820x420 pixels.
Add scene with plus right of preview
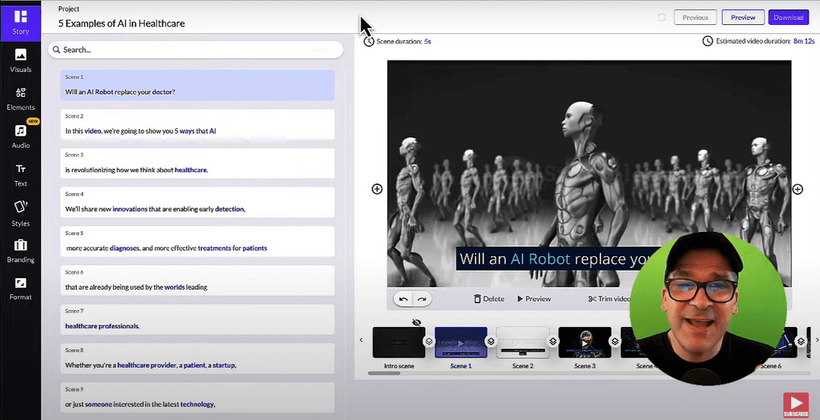(x=798, y=189)
